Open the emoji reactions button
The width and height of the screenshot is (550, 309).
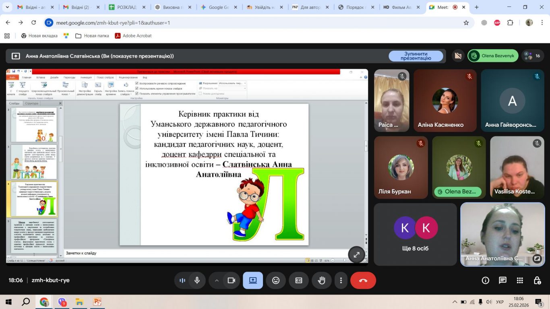click(x=276, y=280)
